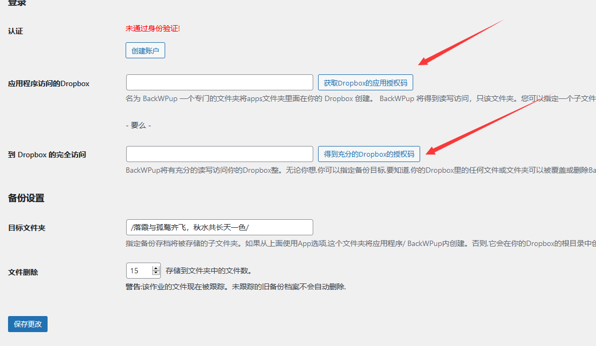Image resolution: width=596 pixels, height=346 pixels.
Task: Decrease file count with stepper down arrow
Action: click(156, 273)
